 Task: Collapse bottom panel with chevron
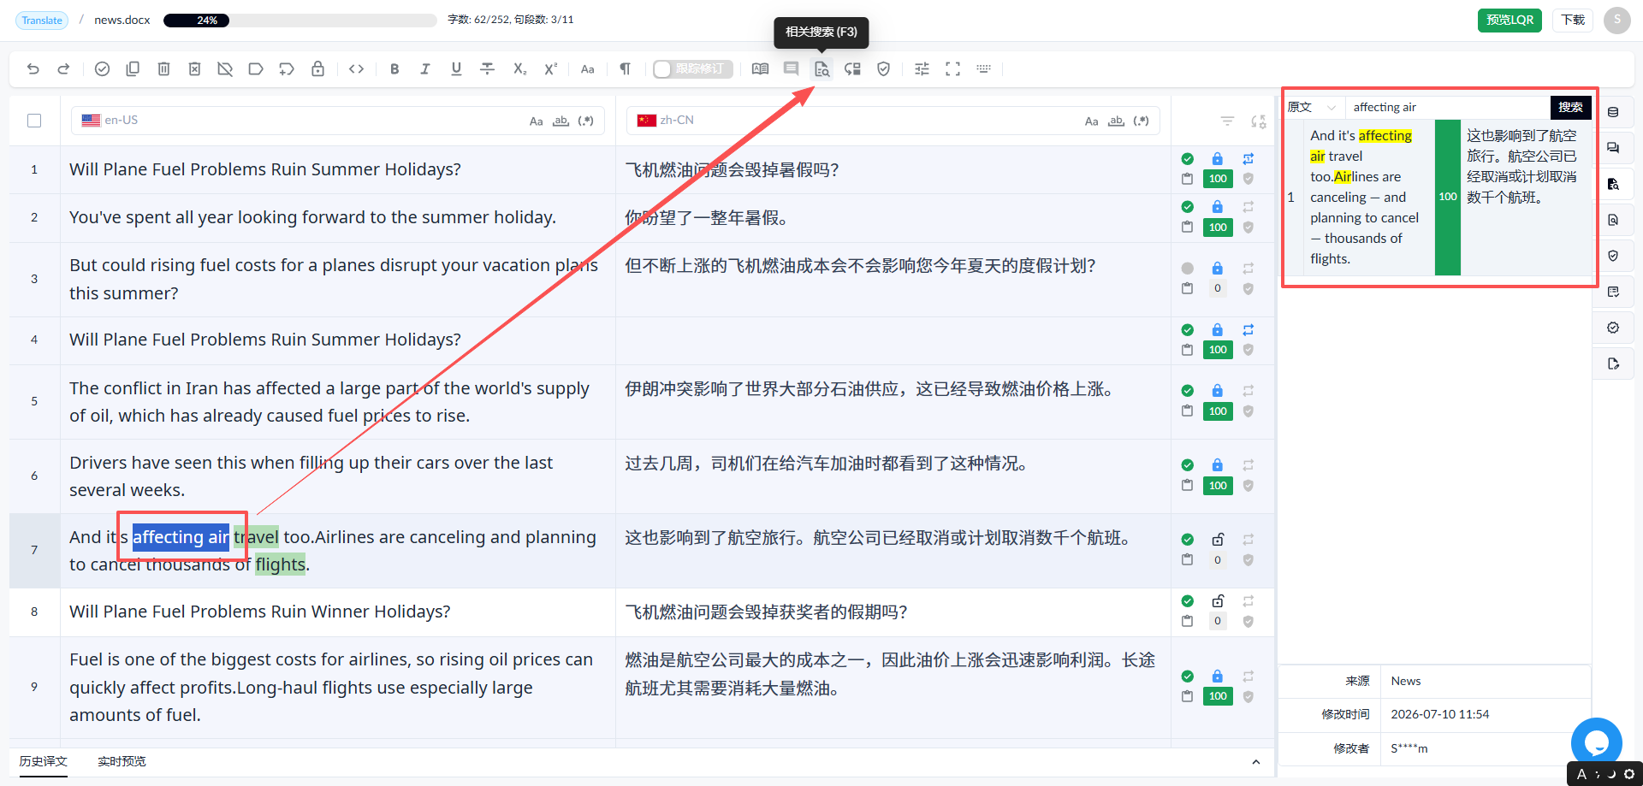pos(1255,762)
